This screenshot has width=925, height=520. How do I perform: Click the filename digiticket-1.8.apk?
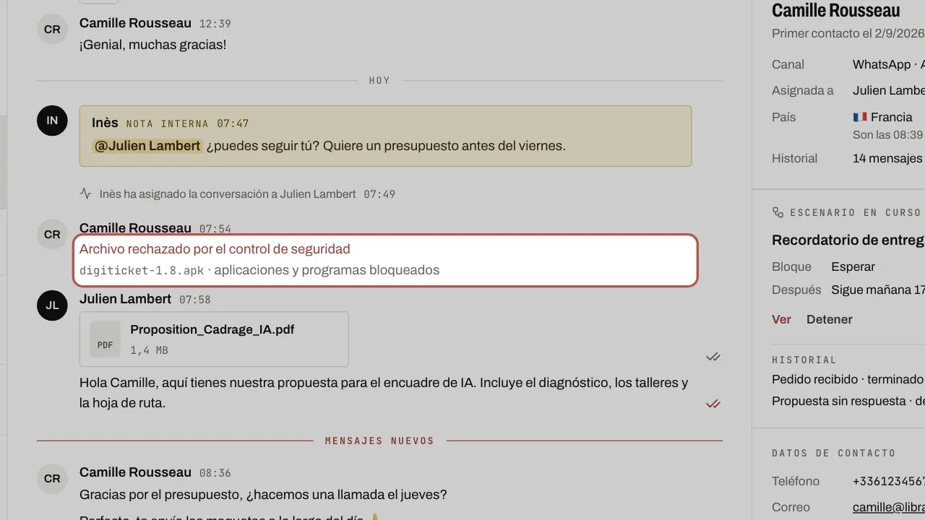click(142, 271)
